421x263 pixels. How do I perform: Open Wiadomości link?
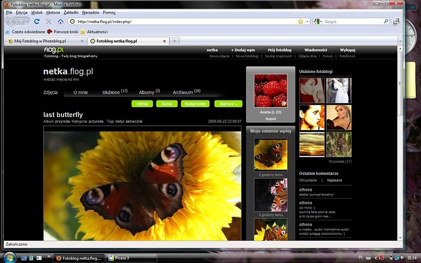pos(316,50)
